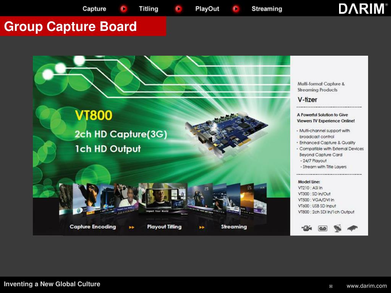The image size is (391, 293).
Task: Click orange double arrow after Playout Titling
Action: (x=202, y=227)
